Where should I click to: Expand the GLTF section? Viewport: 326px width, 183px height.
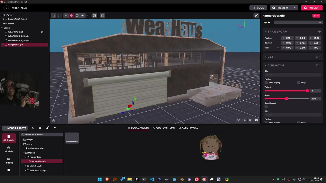[x=266, y=57]
